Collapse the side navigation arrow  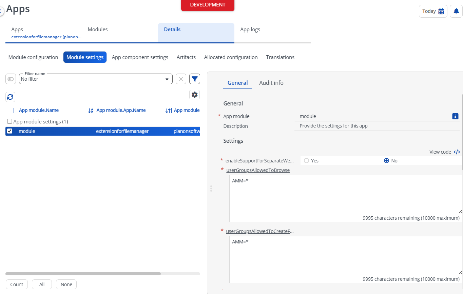click(1, 11)
